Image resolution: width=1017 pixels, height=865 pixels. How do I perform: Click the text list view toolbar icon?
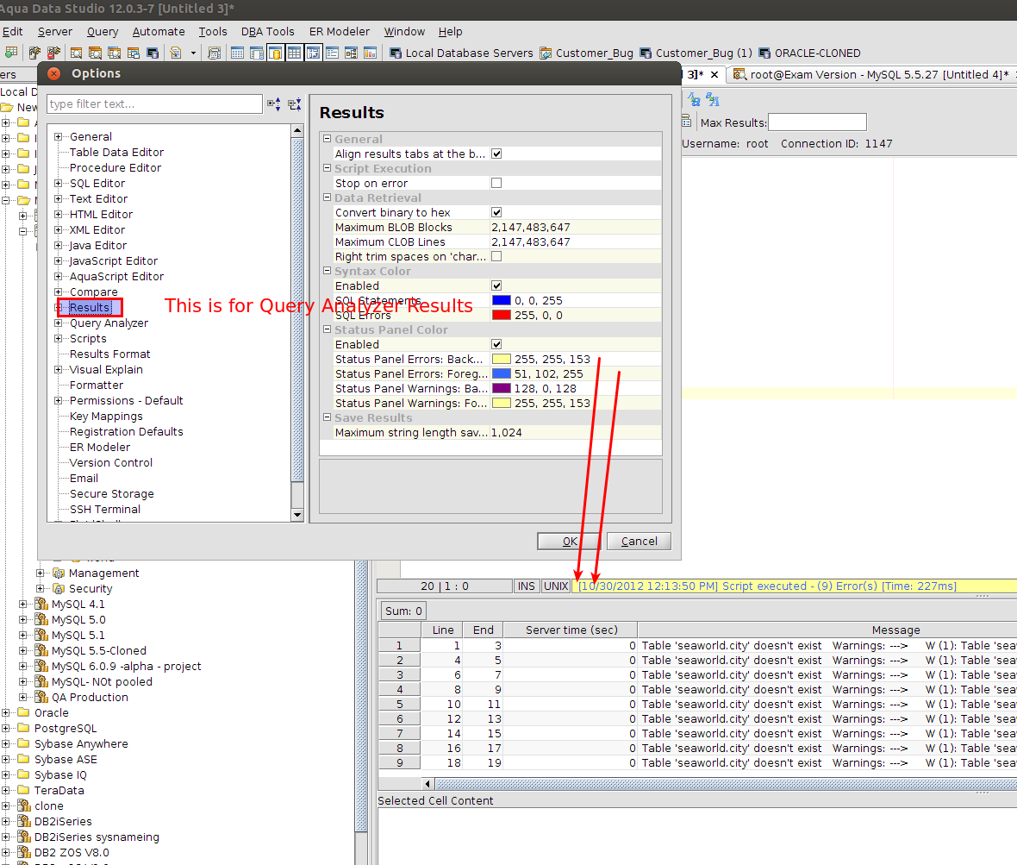point(332,53)
